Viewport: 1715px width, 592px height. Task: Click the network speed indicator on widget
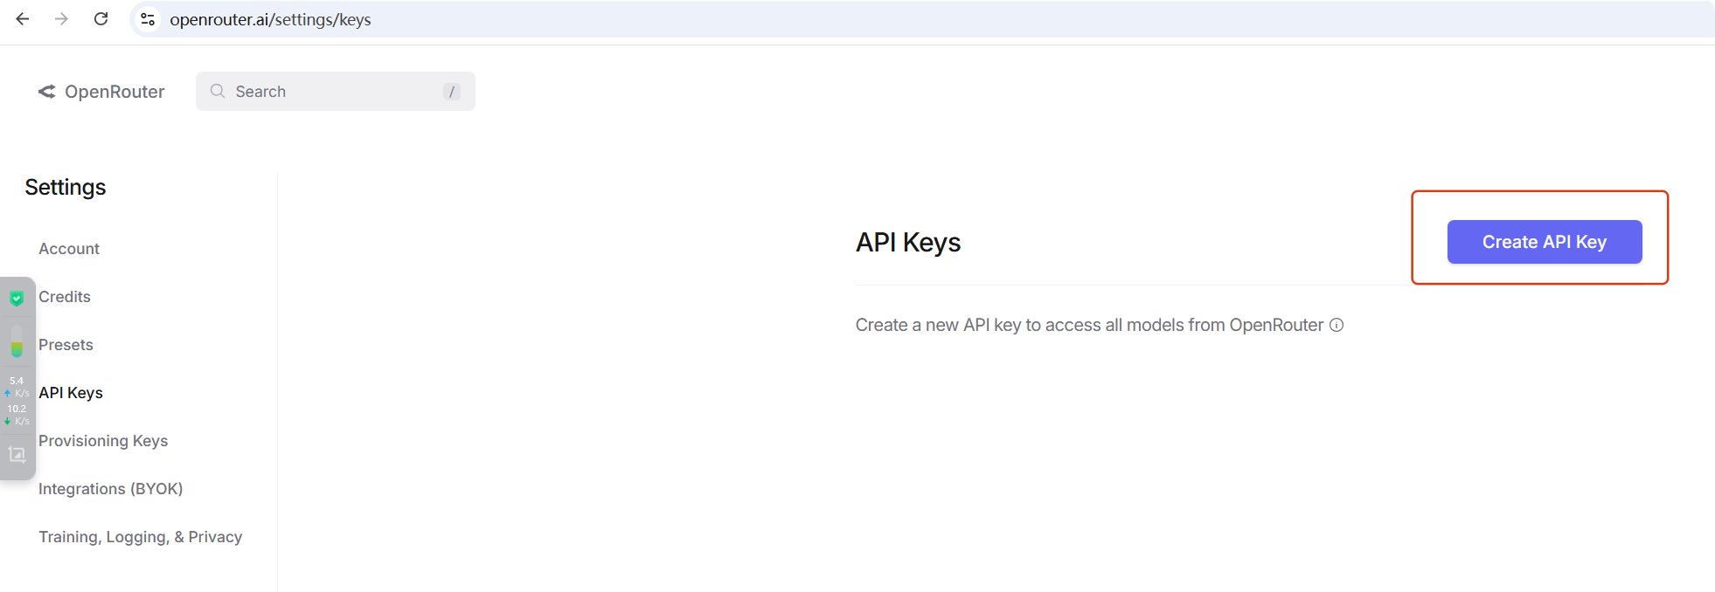click(x=17, y=401)
